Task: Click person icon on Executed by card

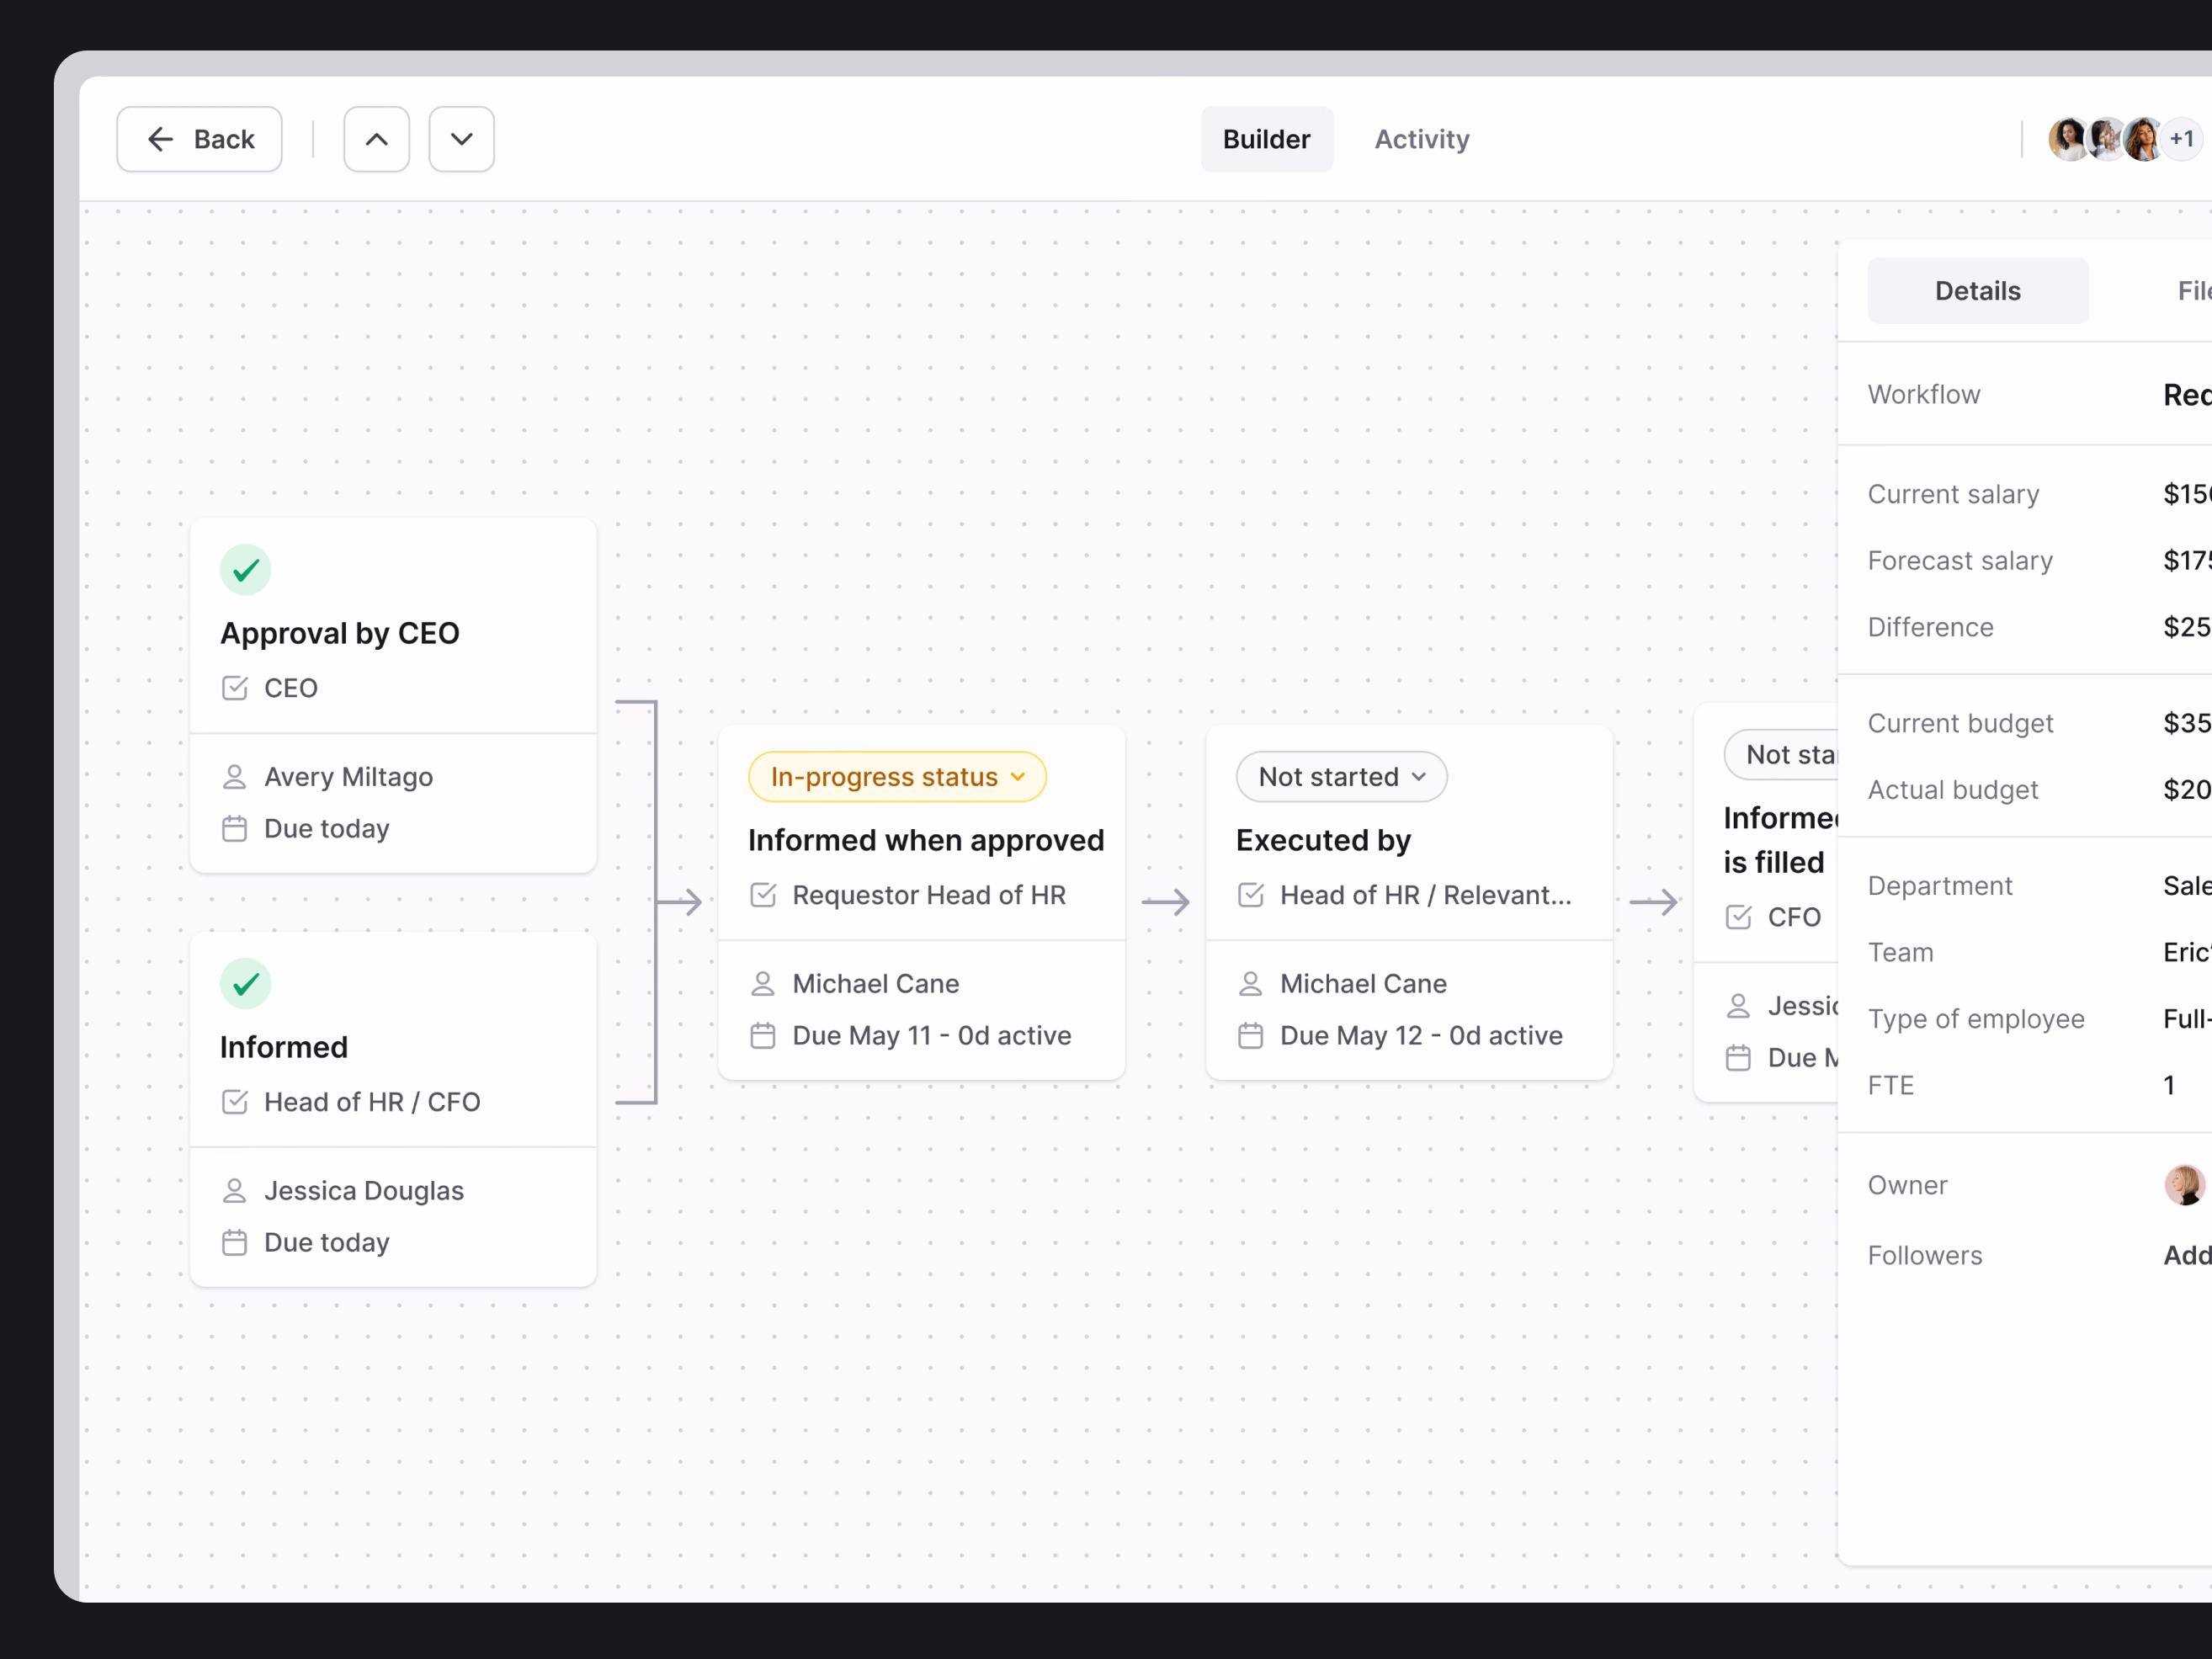Action: coord(1251,984)
